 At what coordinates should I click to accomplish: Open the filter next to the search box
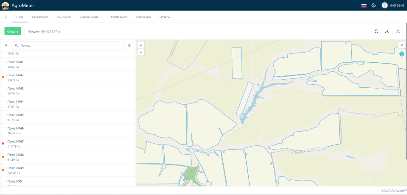(129, 45)
